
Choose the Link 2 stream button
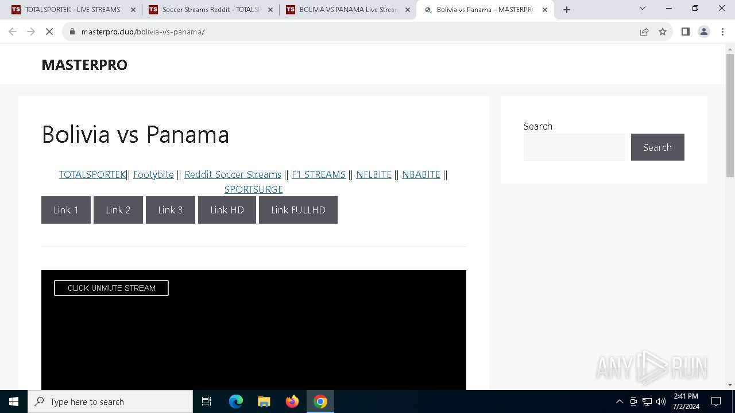tap(118, 210)
